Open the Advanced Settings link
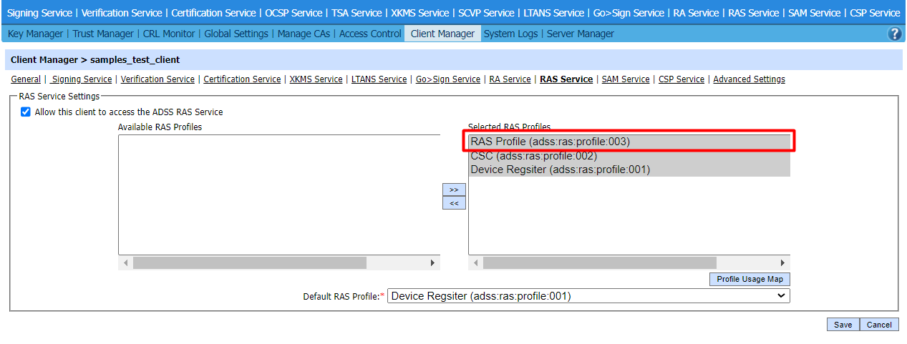The width and height of the screenshot is (907, 344). click(x=749, y=79)
